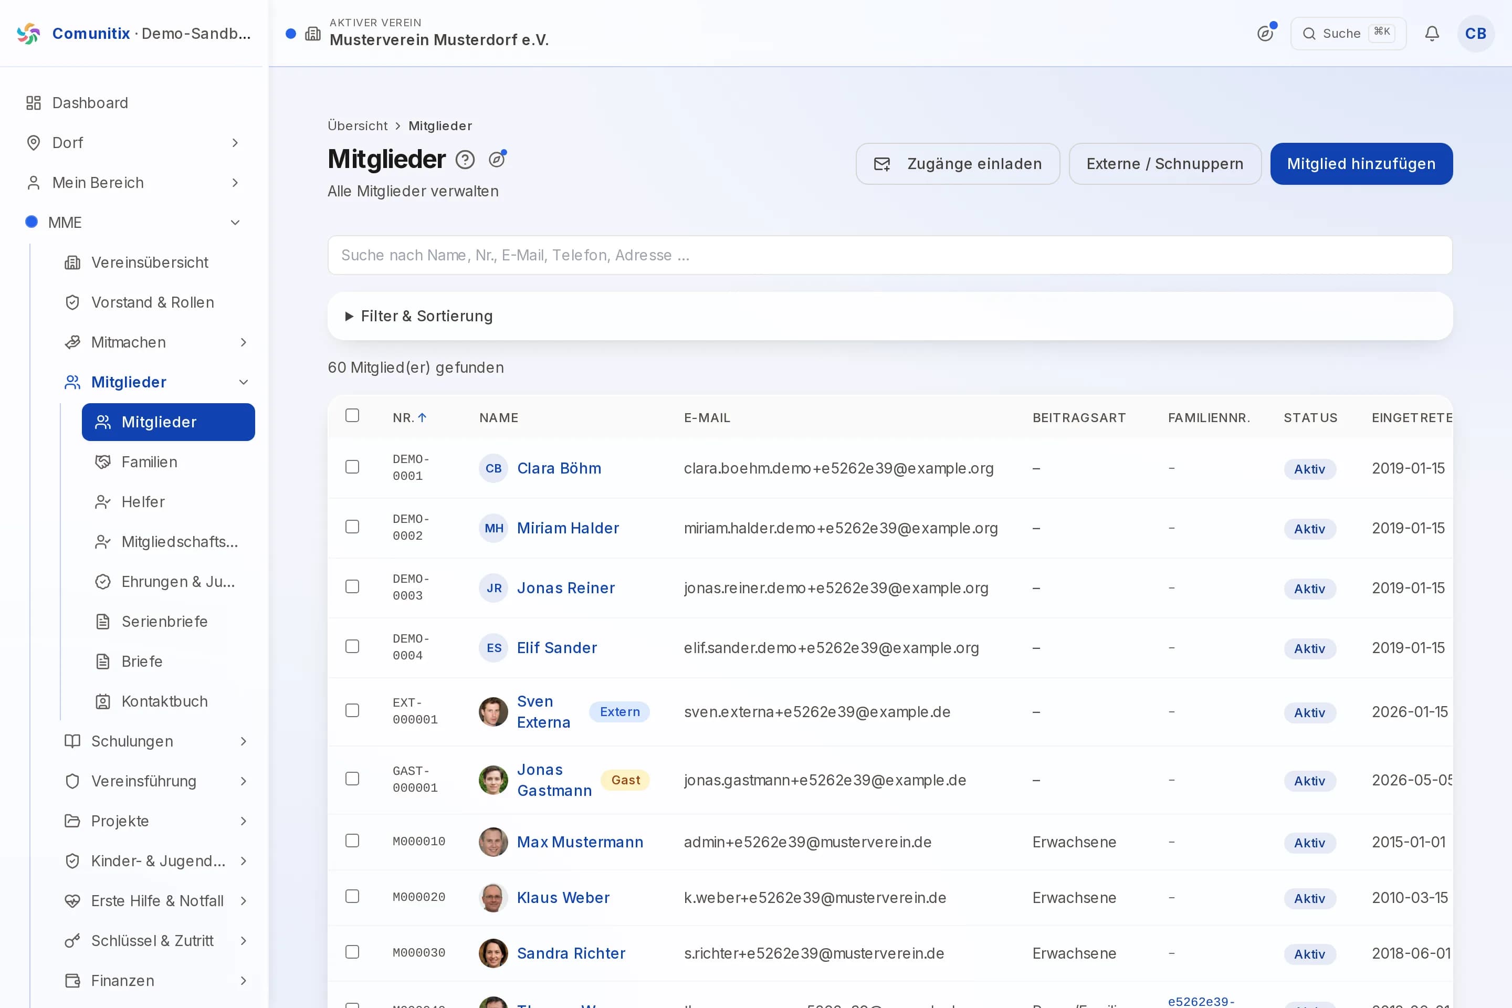
Task: Expand the Projekte chevron
Action: point(244,820)
